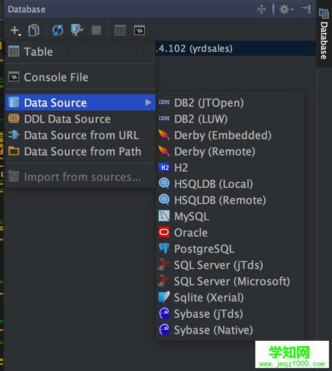
Task: Click the database icon above the side tab
Action: 324,13
